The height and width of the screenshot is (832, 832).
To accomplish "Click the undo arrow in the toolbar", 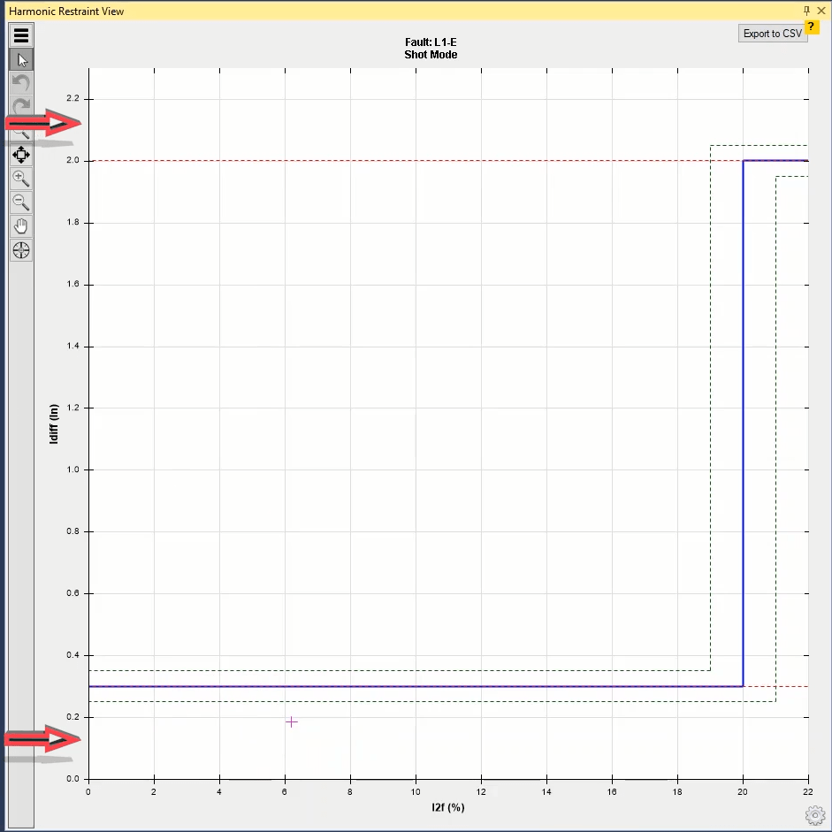I will tap(21, 83).
